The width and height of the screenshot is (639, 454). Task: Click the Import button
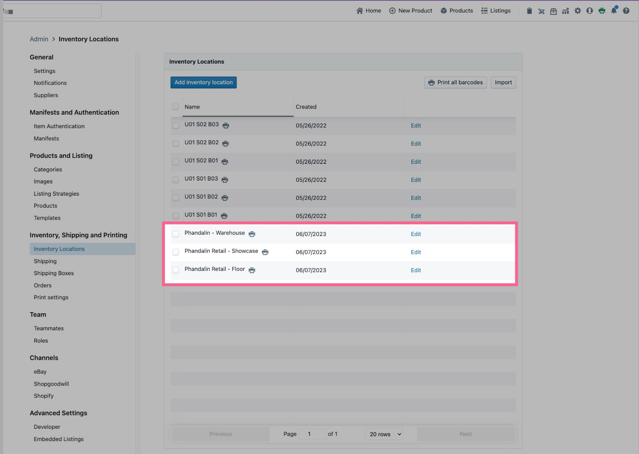click(503, 82)
